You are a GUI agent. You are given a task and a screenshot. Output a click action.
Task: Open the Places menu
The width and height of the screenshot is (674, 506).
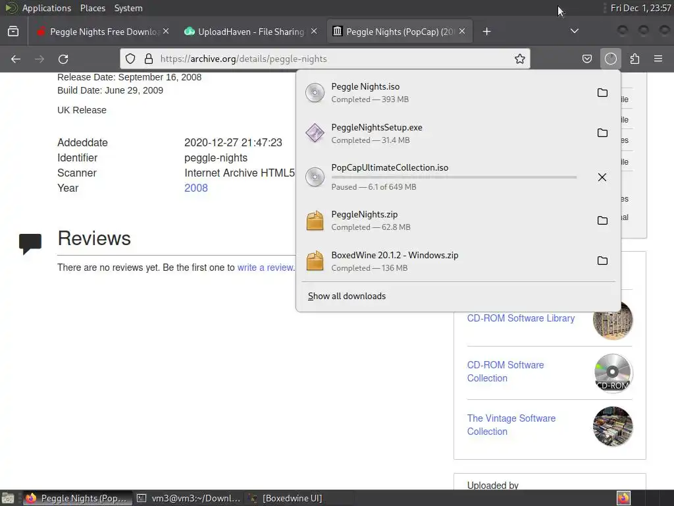pyautogui.click(x=92, y=8)
